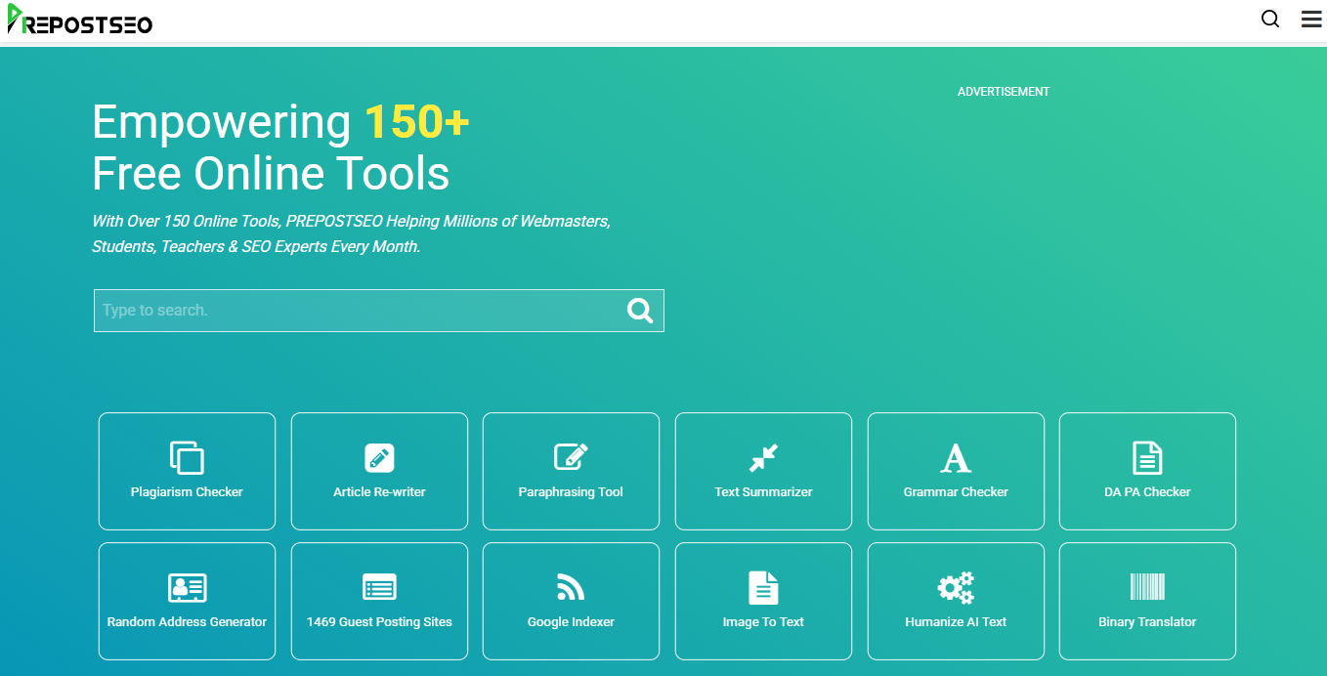1327x676 pixels.
Task: Focus the 'Type to search.' input field
Action: click(379, 311)
